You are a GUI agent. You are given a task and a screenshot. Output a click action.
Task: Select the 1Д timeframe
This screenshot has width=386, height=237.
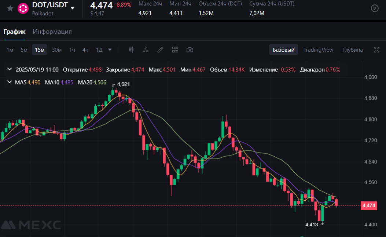99,50
